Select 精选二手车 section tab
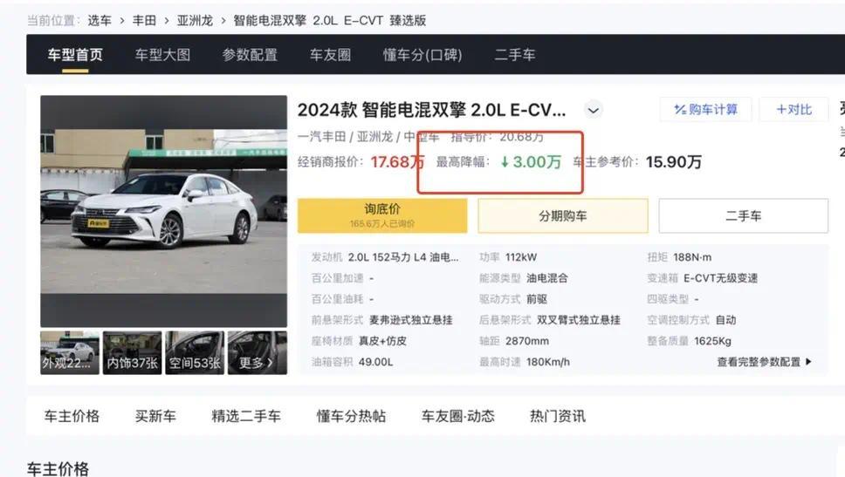The width and height of the screenshot is (845, 477). 246,416
